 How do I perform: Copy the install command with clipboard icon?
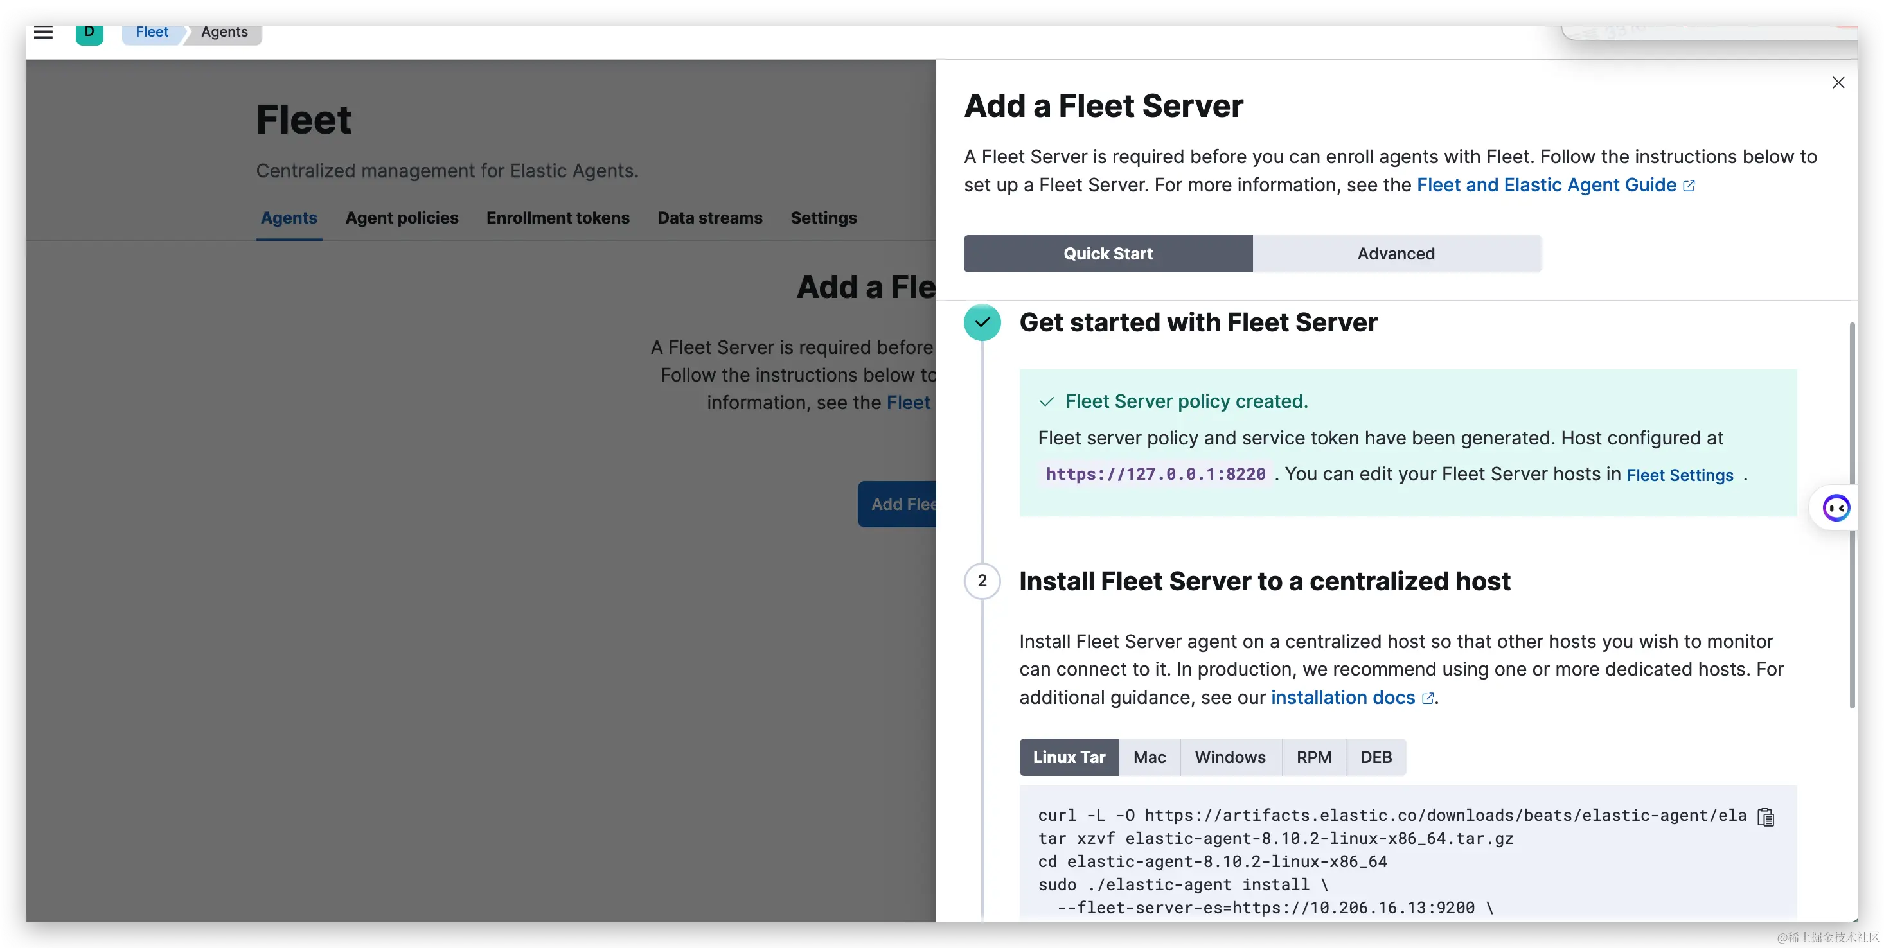1766,817
